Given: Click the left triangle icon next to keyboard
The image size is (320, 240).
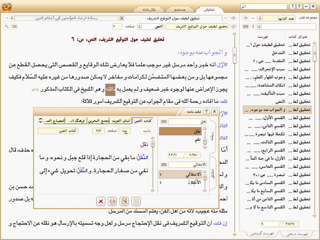Looking at the screenshot, I should pyautogui.click(x=253, y=27).
